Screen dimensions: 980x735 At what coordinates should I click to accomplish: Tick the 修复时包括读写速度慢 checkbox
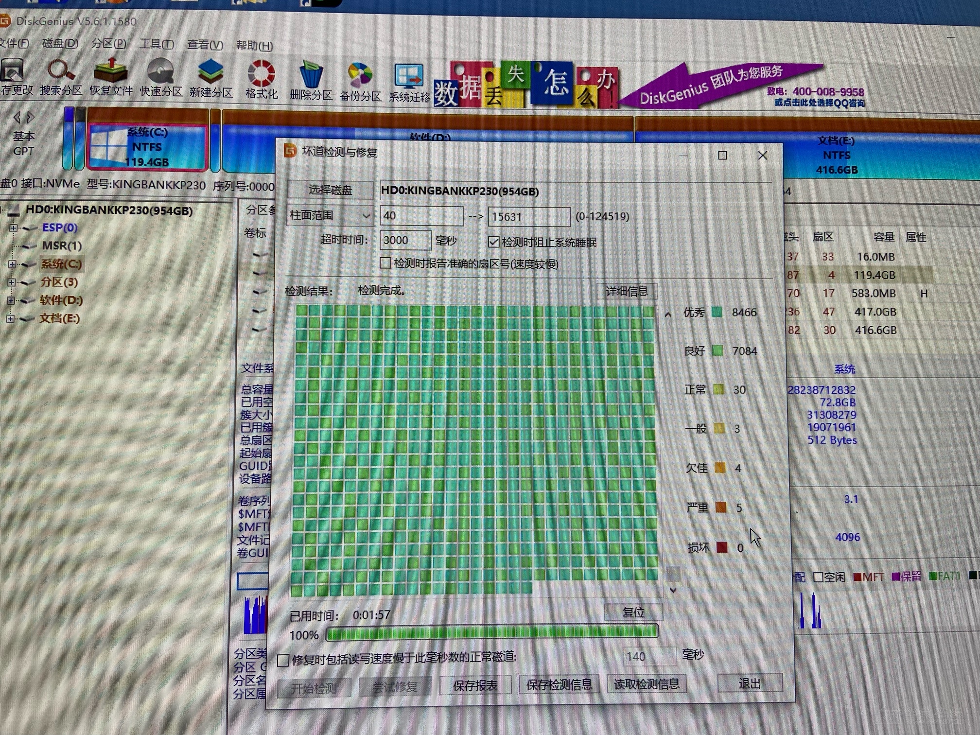coord(283,660)
